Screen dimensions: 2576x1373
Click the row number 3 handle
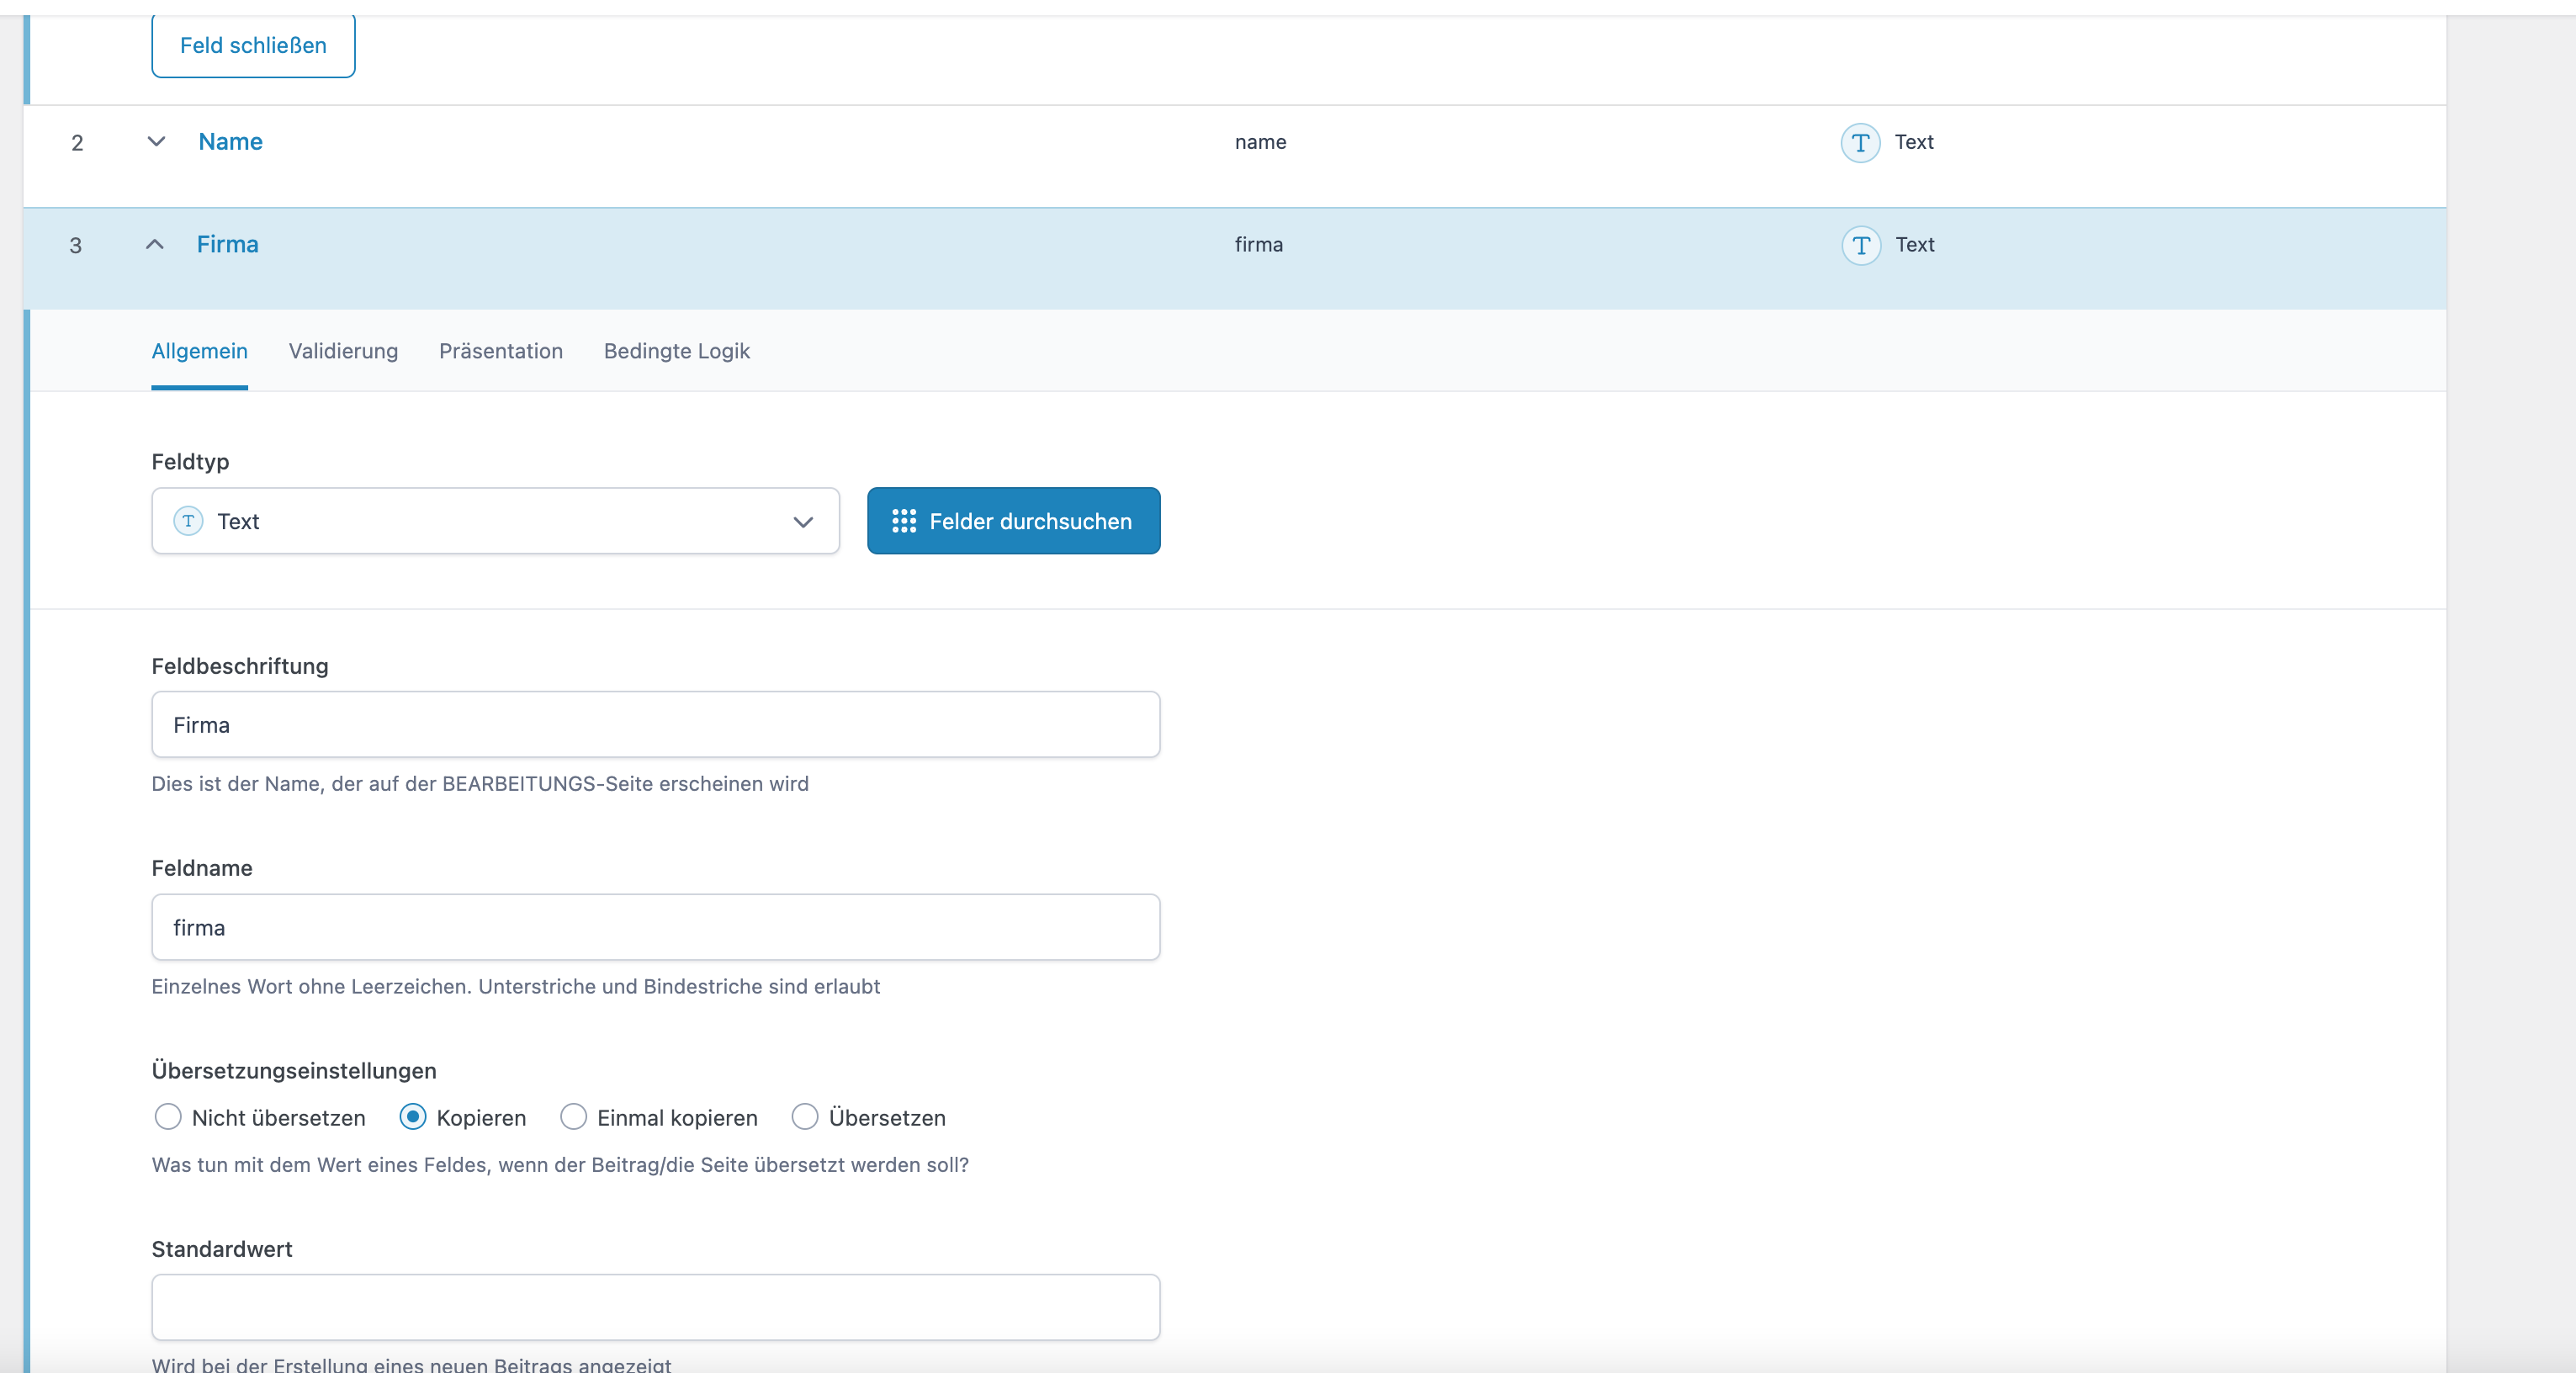[76, 246]
